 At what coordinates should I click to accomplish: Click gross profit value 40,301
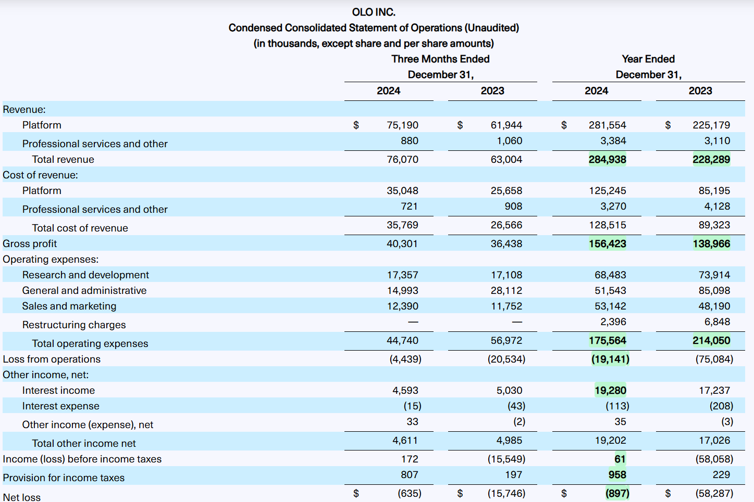[x=402, y=243]
